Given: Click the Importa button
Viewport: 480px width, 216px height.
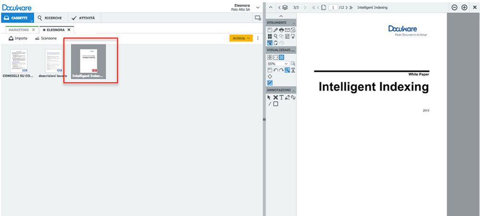Looking at the screenshot, I should [18, 38].
